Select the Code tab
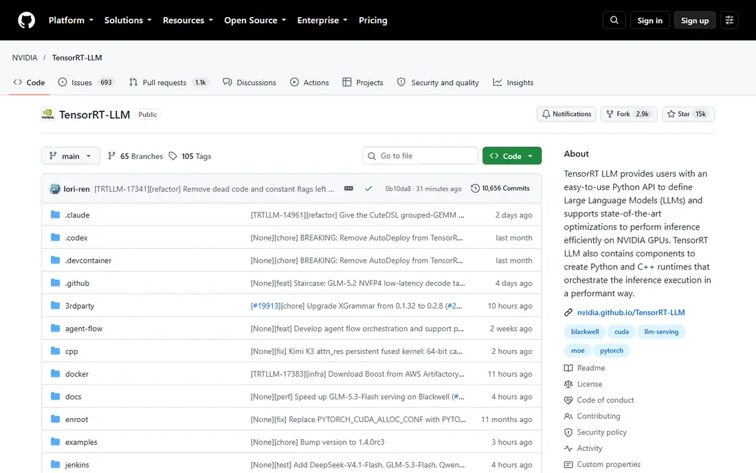Viewport: 756px width, 473px height. tap(29, 82)
